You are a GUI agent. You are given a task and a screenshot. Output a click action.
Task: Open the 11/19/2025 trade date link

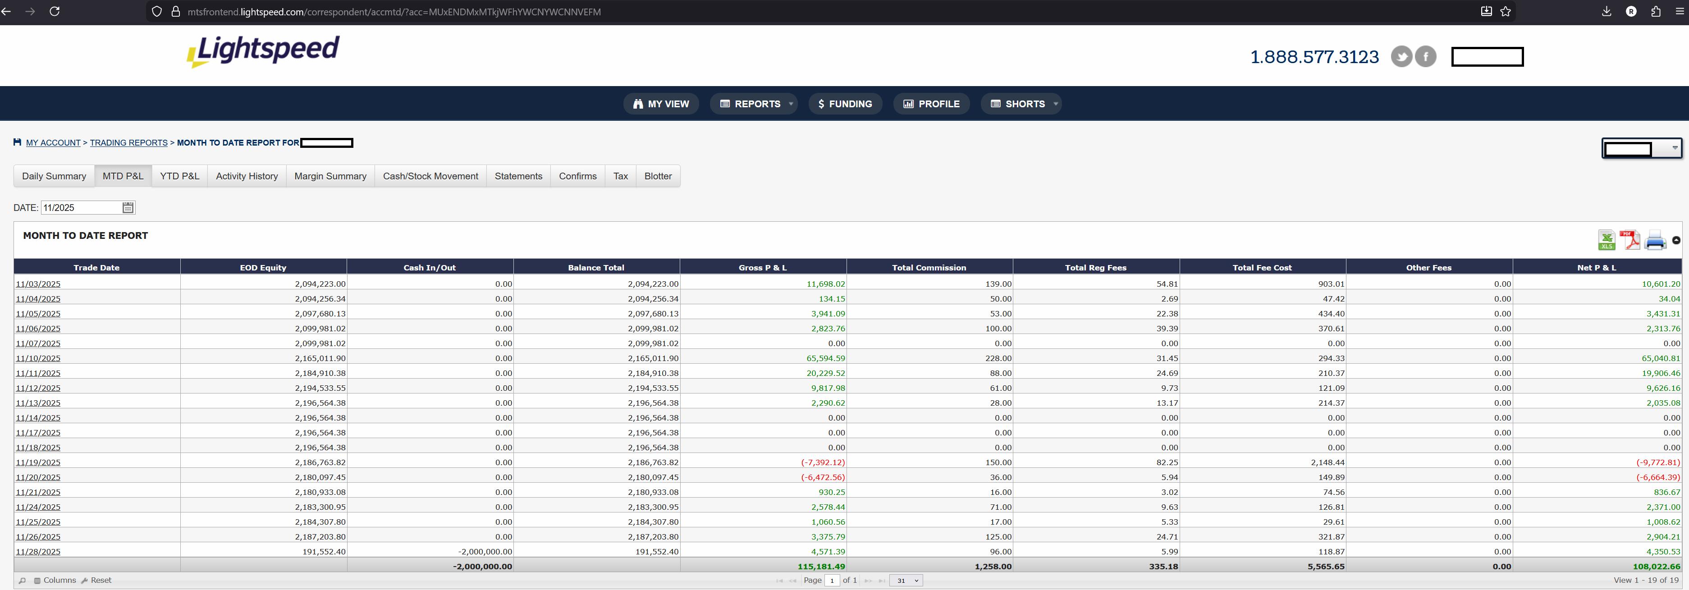tap(38, 463)
